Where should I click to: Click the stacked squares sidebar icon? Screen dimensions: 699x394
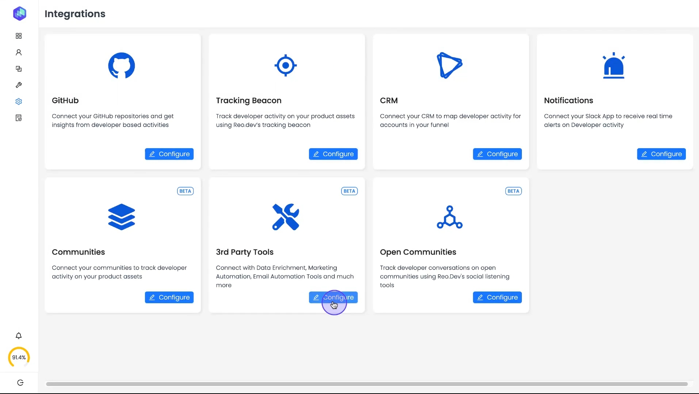point(19,69)
